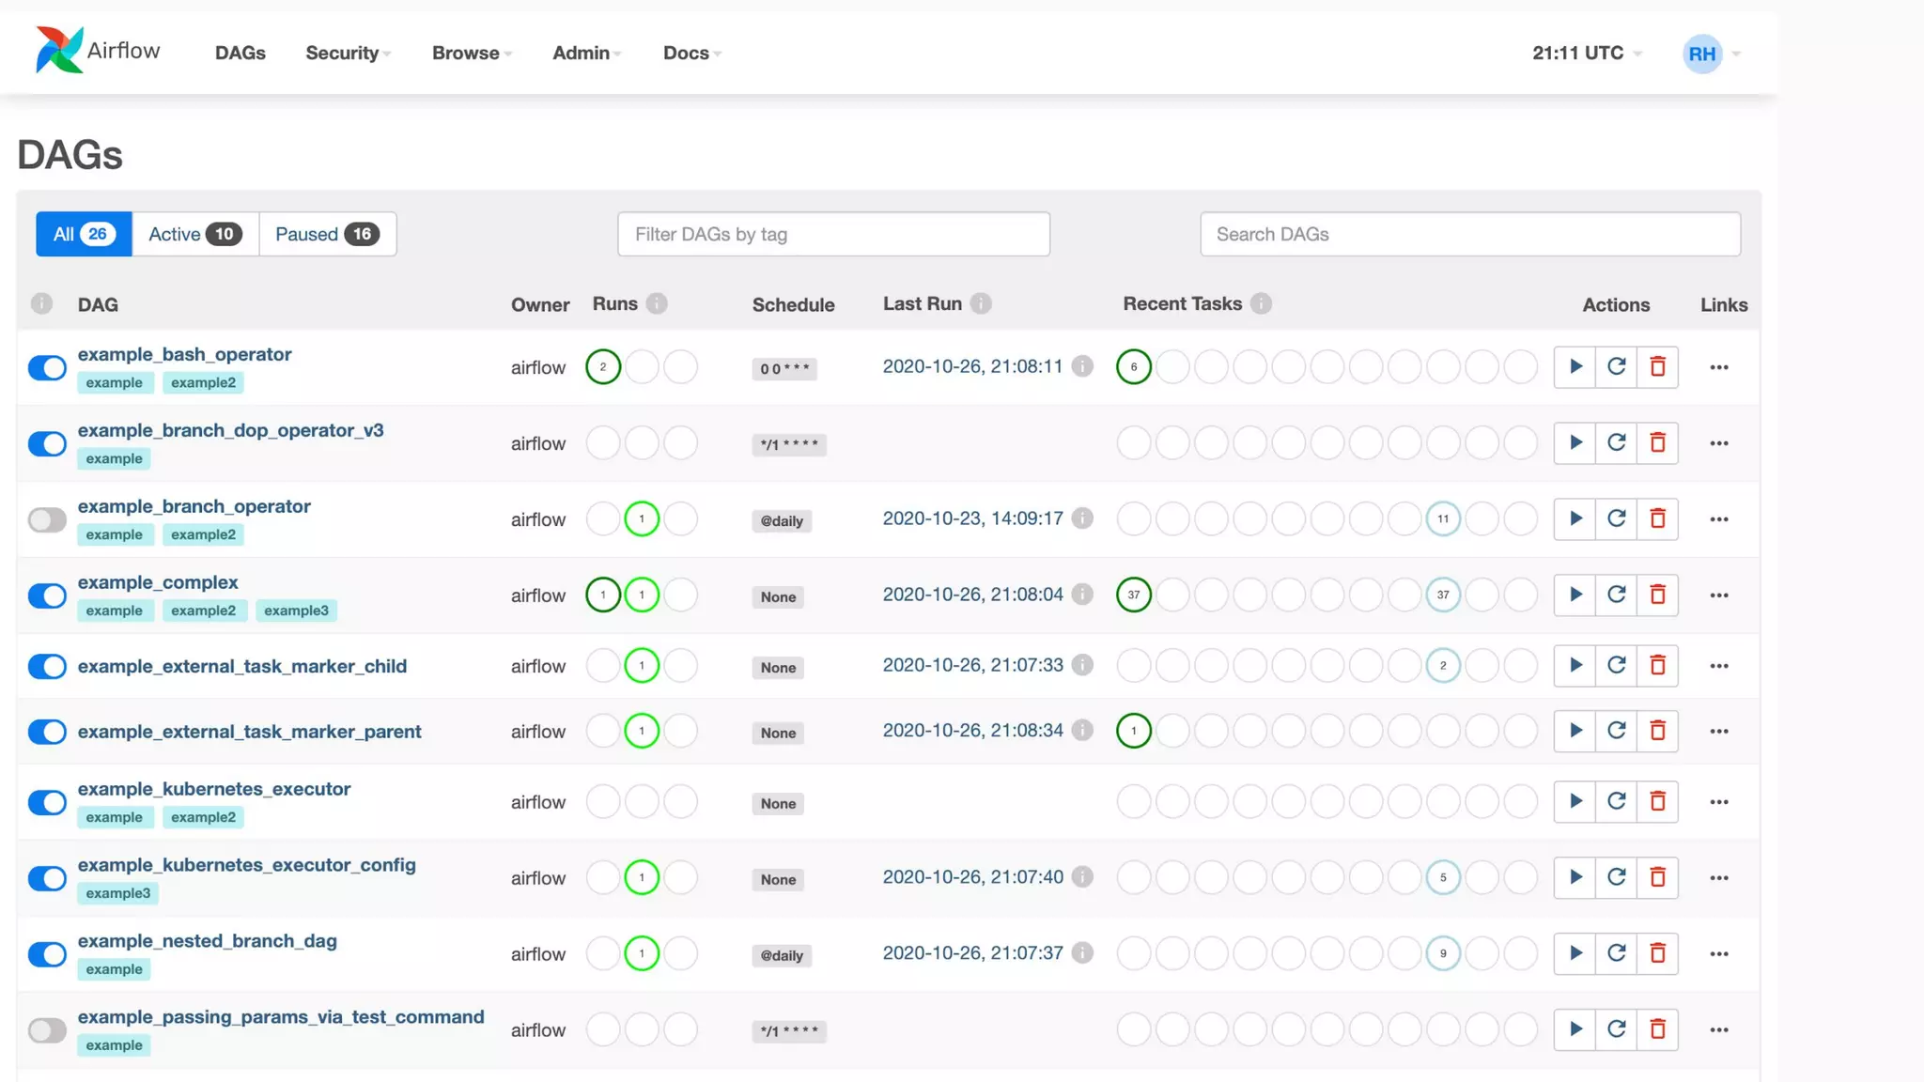1924x1082 pixels.
Task: Unpause example_passing_params_via_test_command toggle
Action: (47, 1030)
